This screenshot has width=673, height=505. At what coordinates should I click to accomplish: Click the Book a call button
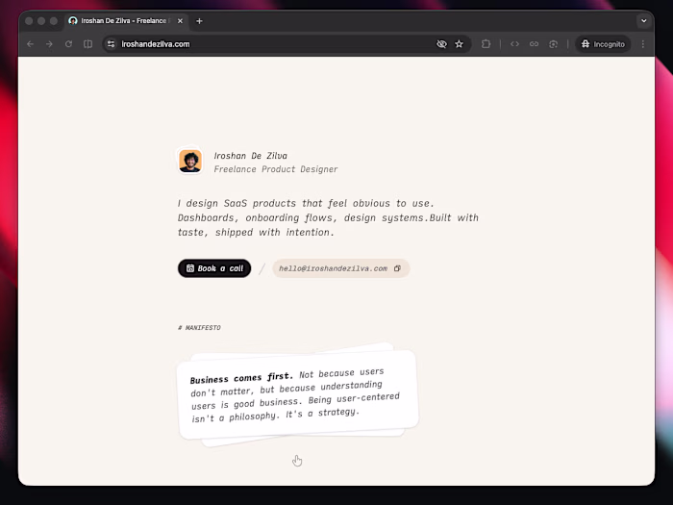(214, 268)
